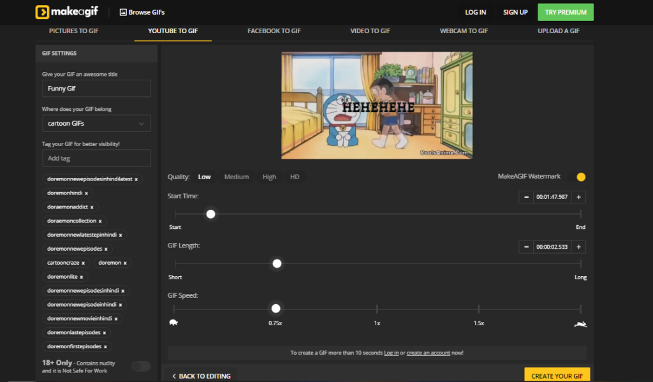The height and width of the screenshot is (382, 653).
Task: Delete the doremonlastepisodes tag
Action: click(104, 333)
